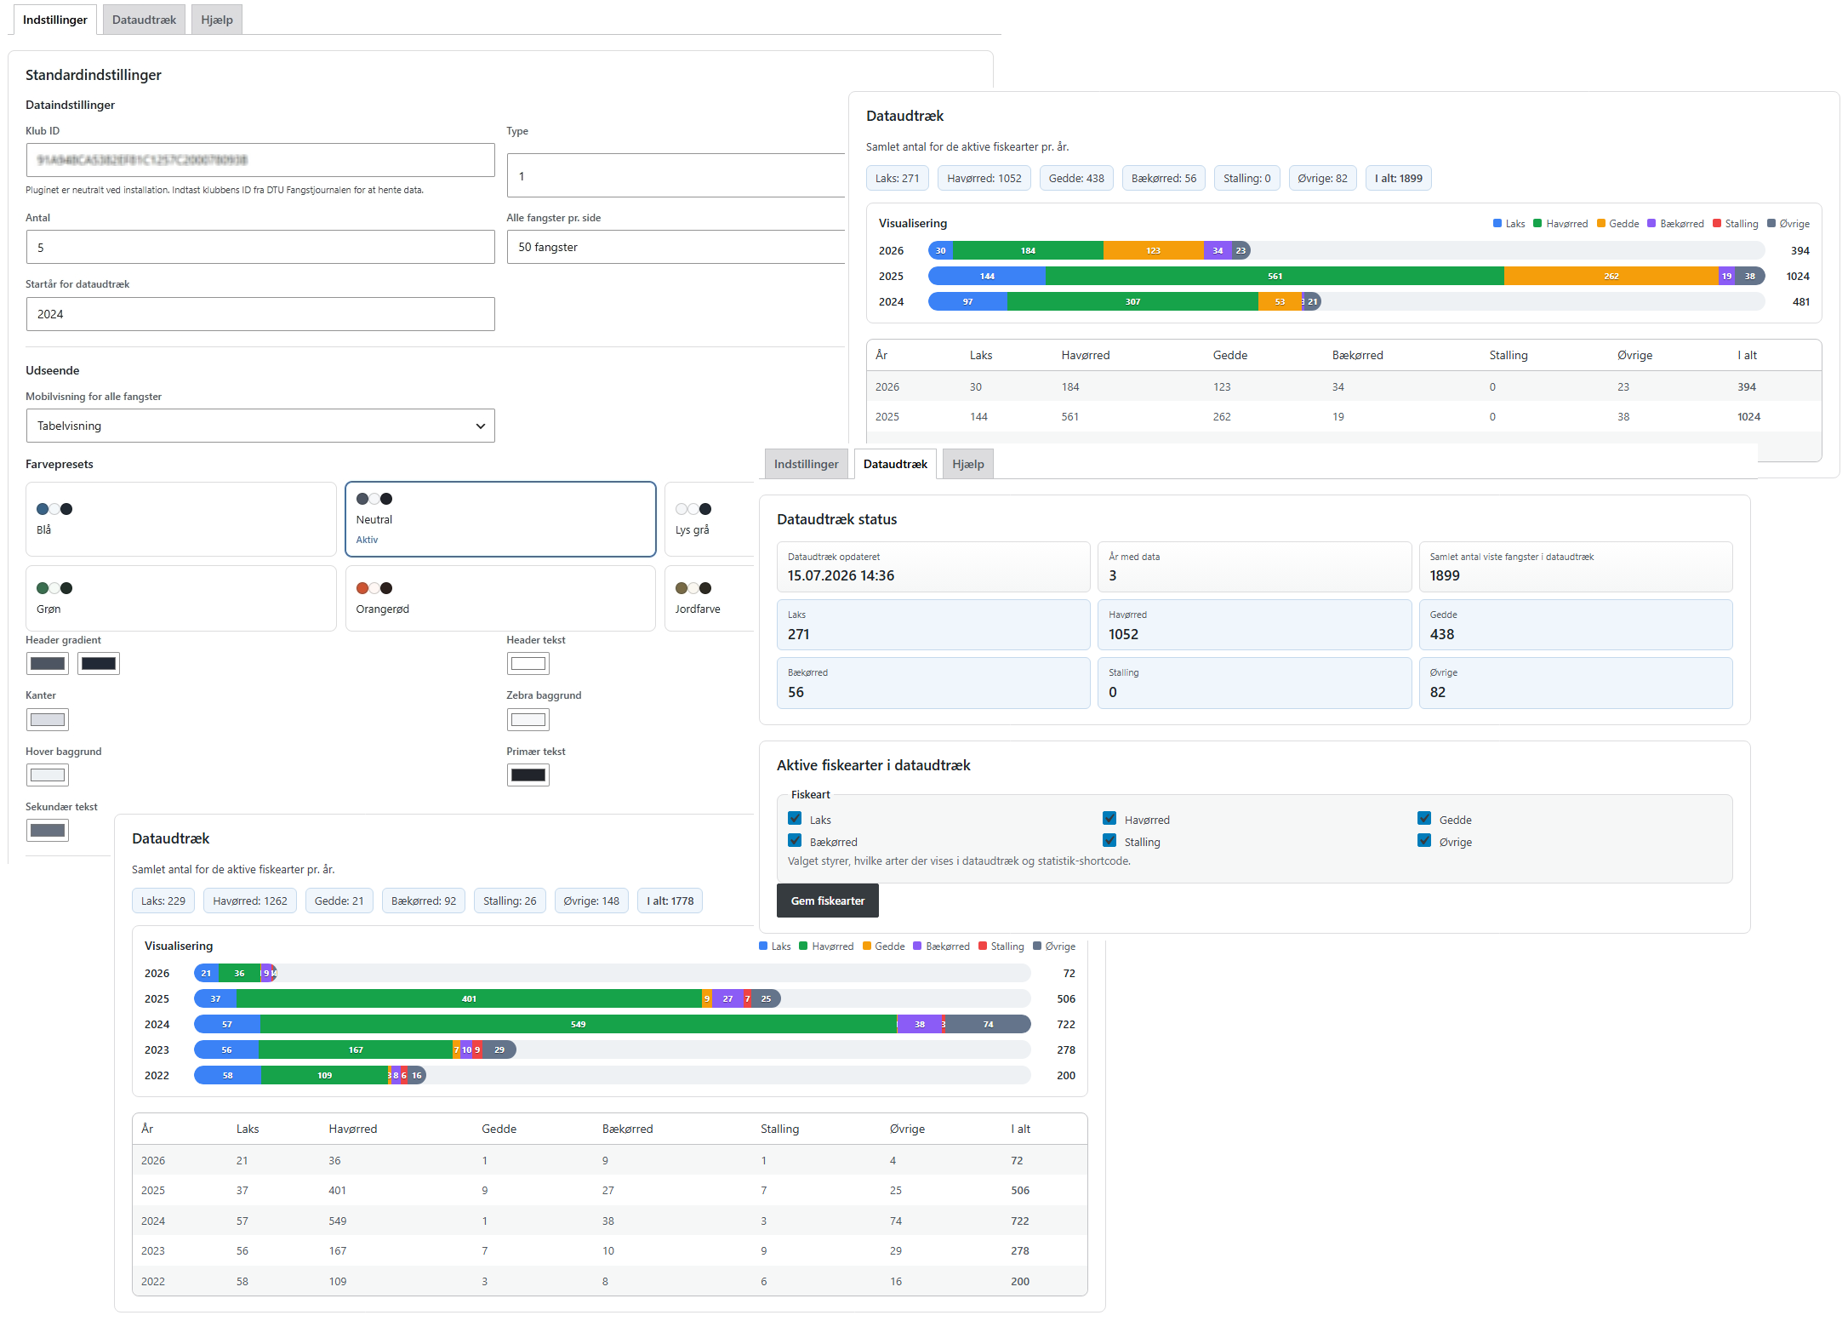Uncheck the Laks fish species checkbox
The height and width of the screenshot is (1321, 1848).
tap(795, 819)
